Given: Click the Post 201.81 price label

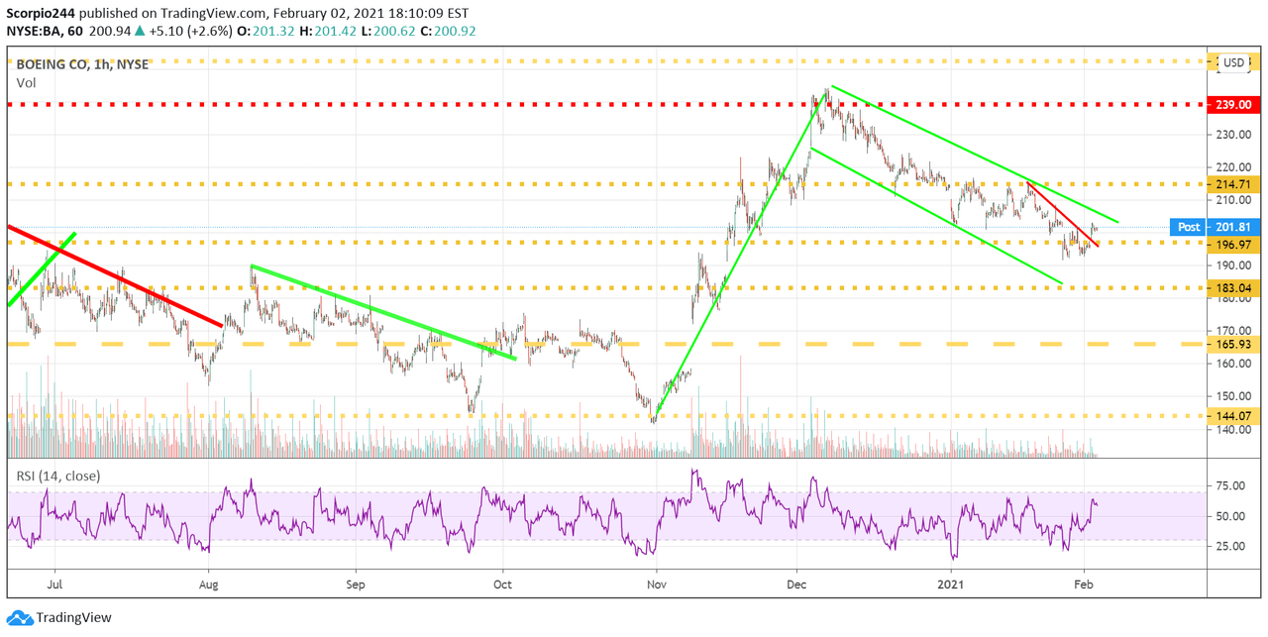Looking at the screenshot, I should tap(1215, 227).
